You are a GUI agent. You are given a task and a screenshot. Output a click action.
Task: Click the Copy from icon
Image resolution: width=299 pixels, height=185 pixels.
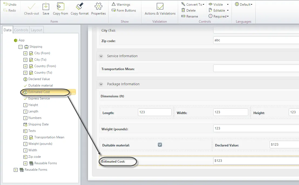tap(60, 6)
